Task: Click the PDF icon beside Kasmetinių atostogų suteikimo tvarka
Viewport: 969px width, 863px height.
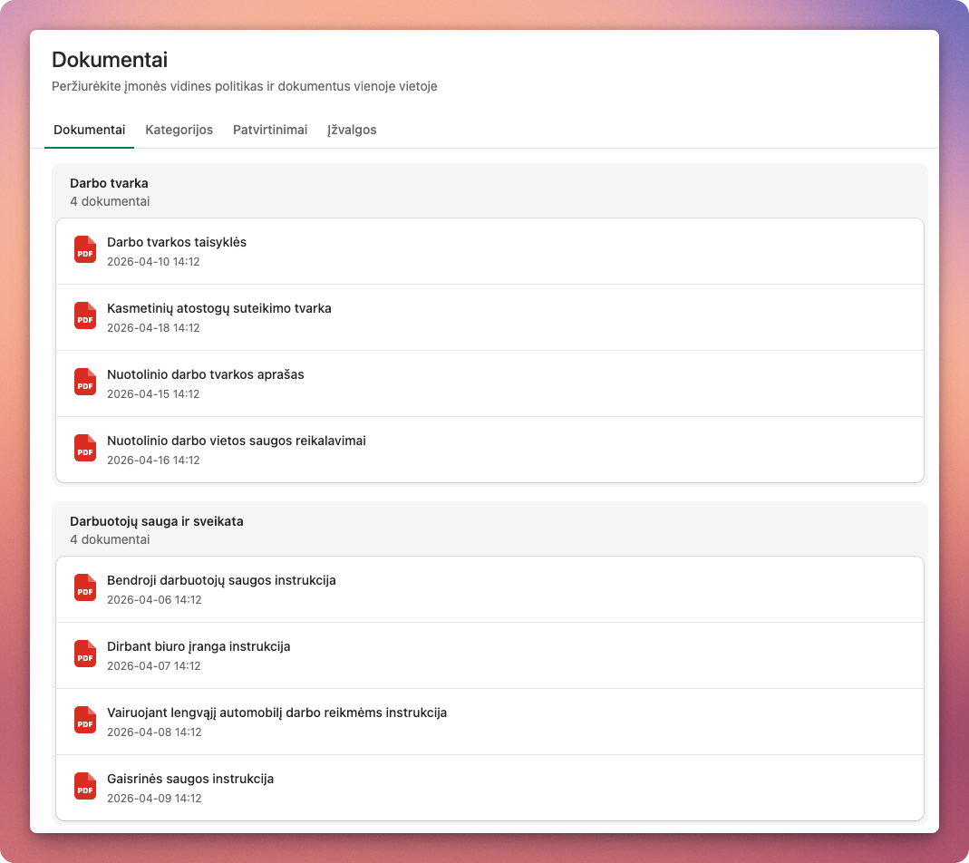Action: (84, 316)
